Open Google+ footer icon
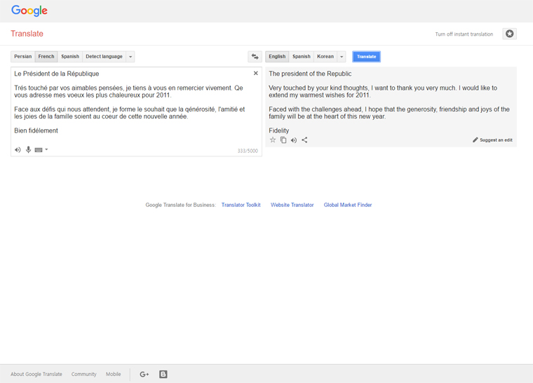This screenshot has height=383, width=533. 144,374
